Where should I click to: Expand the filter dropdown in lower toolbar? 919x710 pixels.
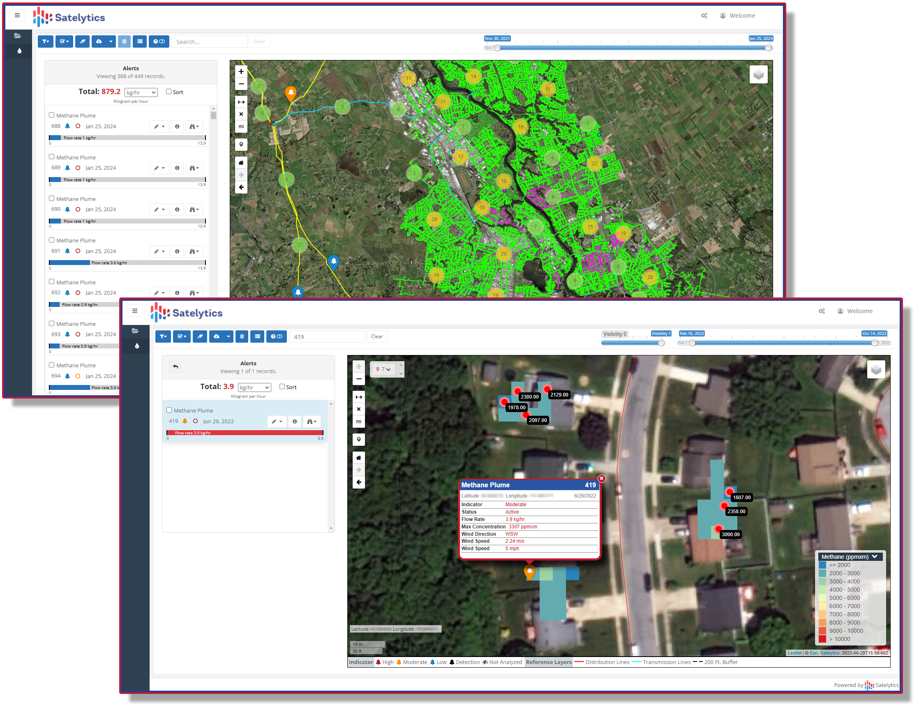click(x=163, y=337)
